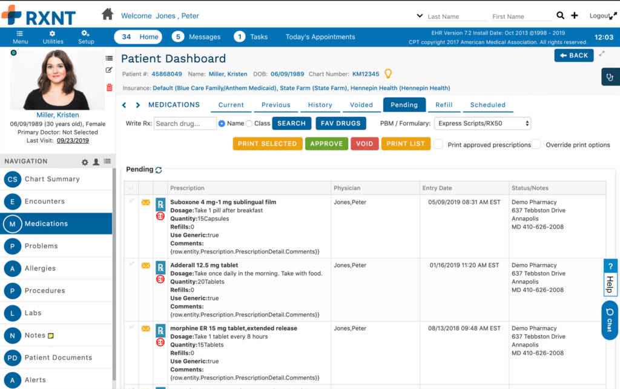Click the yellow lightbulb beside the chart number
Screen dimensions: 620x389
pyautogui.click(x=387, y=73)
